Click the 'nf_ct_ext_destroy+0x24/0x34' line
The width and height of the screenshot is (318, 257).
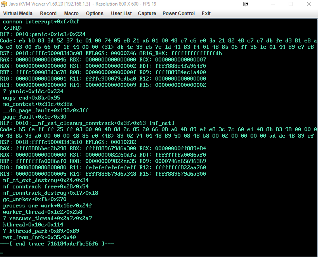(x=46, y=180)
